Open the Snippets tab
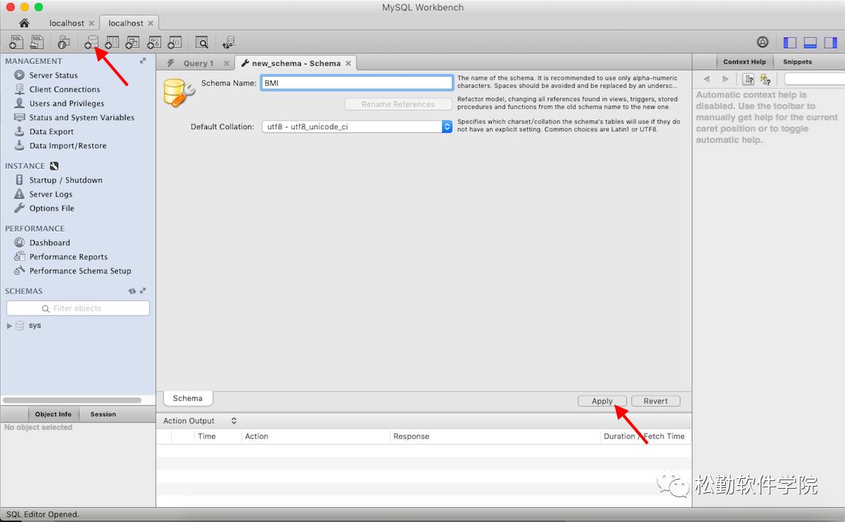 tap(797, 62)
